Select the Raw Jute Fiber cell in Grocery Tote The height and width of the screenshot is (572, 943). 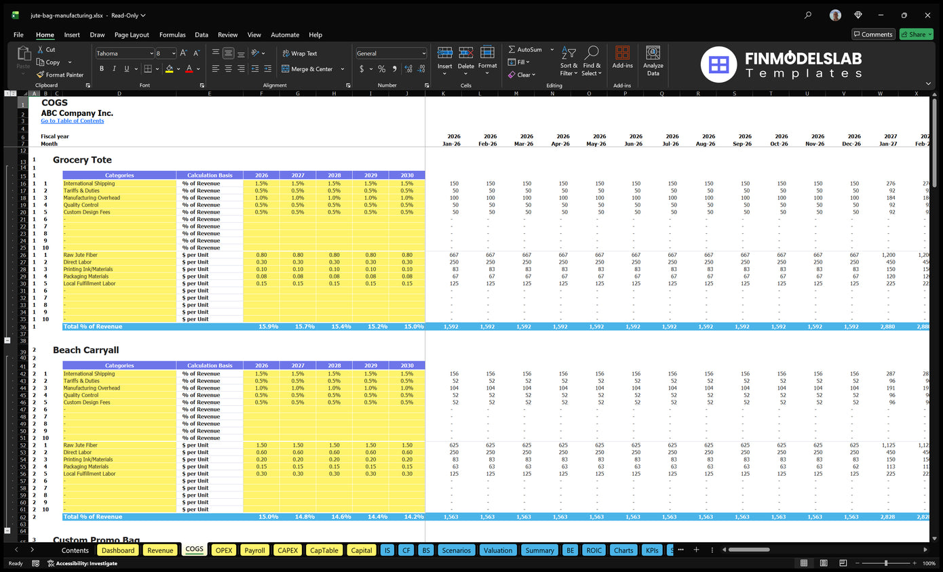119,255
